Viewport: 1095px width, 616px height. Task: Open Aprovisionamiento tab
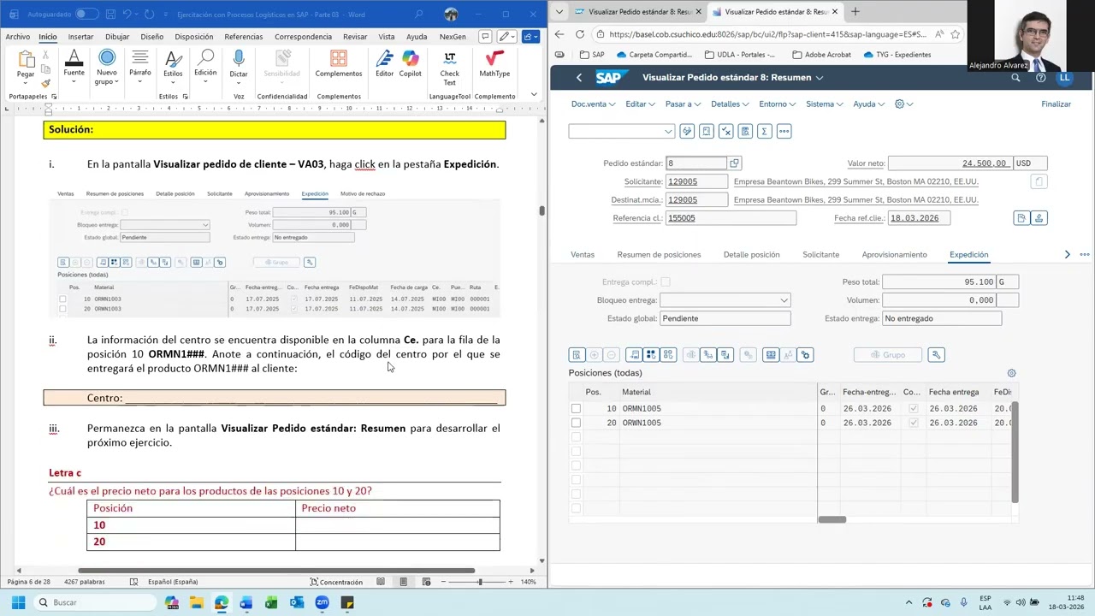(894, 254)
